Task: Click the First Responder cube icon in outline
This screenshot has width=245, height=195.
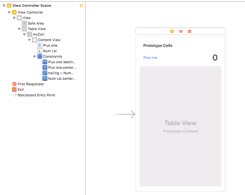Action: pyautogui.click(x=14, y=84)
